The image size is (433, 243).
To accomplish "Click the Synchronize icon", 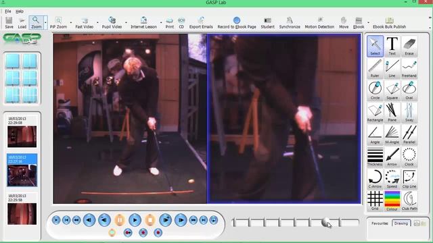I will (x=290, y=22).
